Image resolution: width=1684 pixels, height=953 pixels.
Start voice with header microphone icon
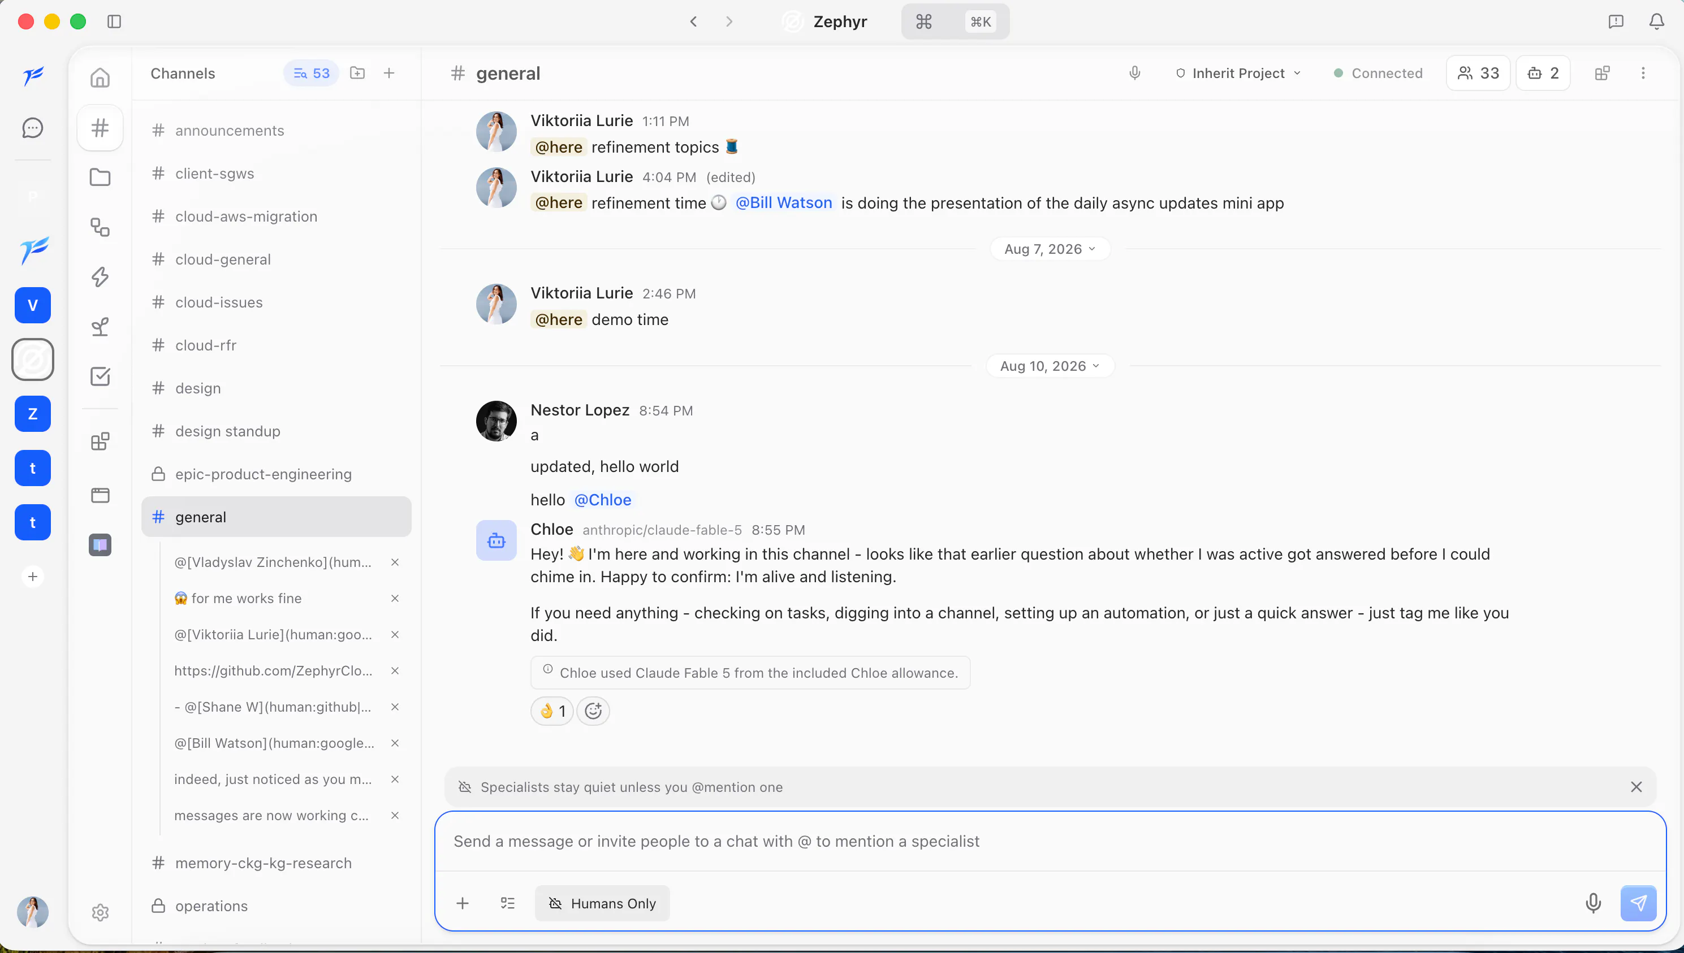point(1135,73)
